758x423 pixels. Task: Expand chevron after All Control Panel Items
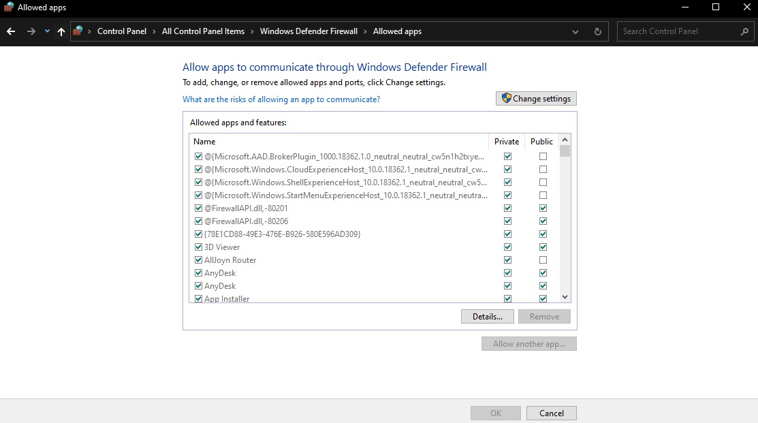pyautogui.click(x=253, y=31)
